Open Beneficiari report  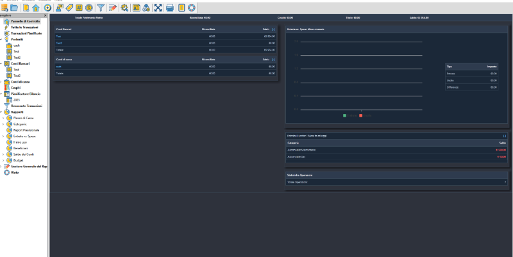[x=21, y=148]
